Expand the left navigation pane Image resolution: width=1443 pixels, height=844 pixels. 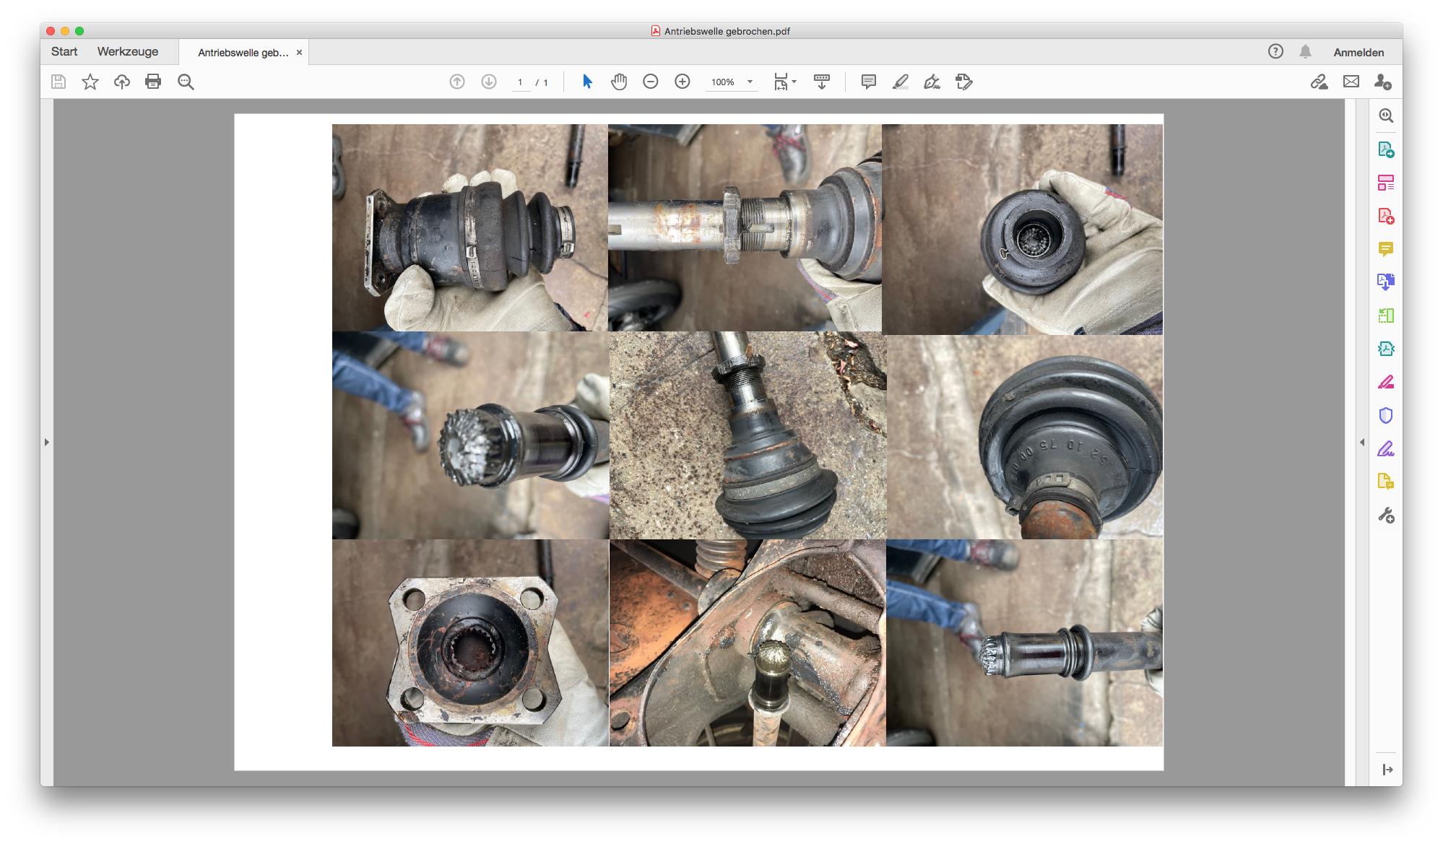47,442
